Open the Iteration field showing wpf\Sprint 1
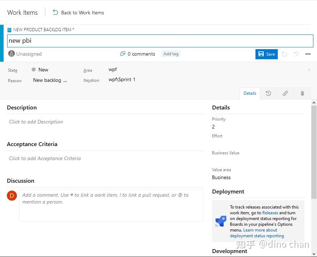317x257 pixels. 122,80
